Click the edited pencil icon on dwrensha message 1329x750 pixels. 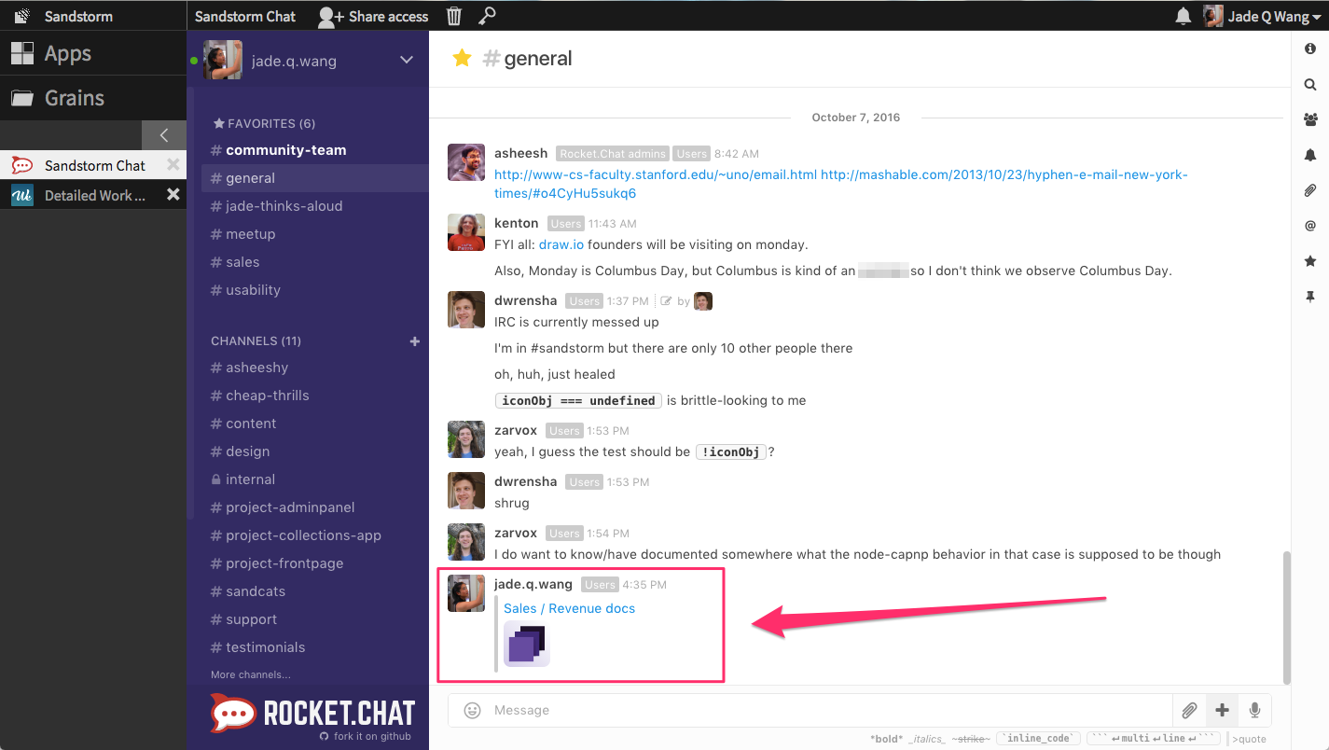666,300
